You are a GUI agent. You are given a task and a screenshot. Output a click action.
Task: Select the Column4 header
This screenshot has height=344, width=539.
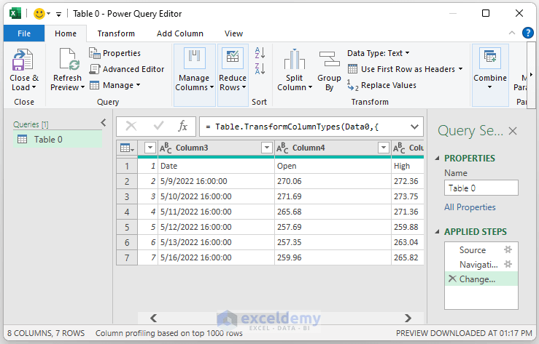click(x=333, y=148)
